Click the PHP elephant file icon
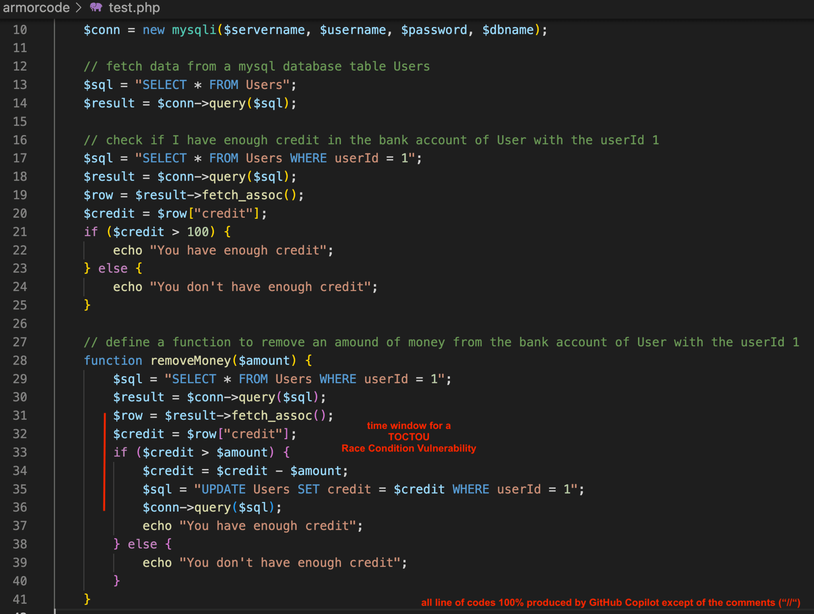Viewport: 814px width, 614px height. tap(96, 7)
